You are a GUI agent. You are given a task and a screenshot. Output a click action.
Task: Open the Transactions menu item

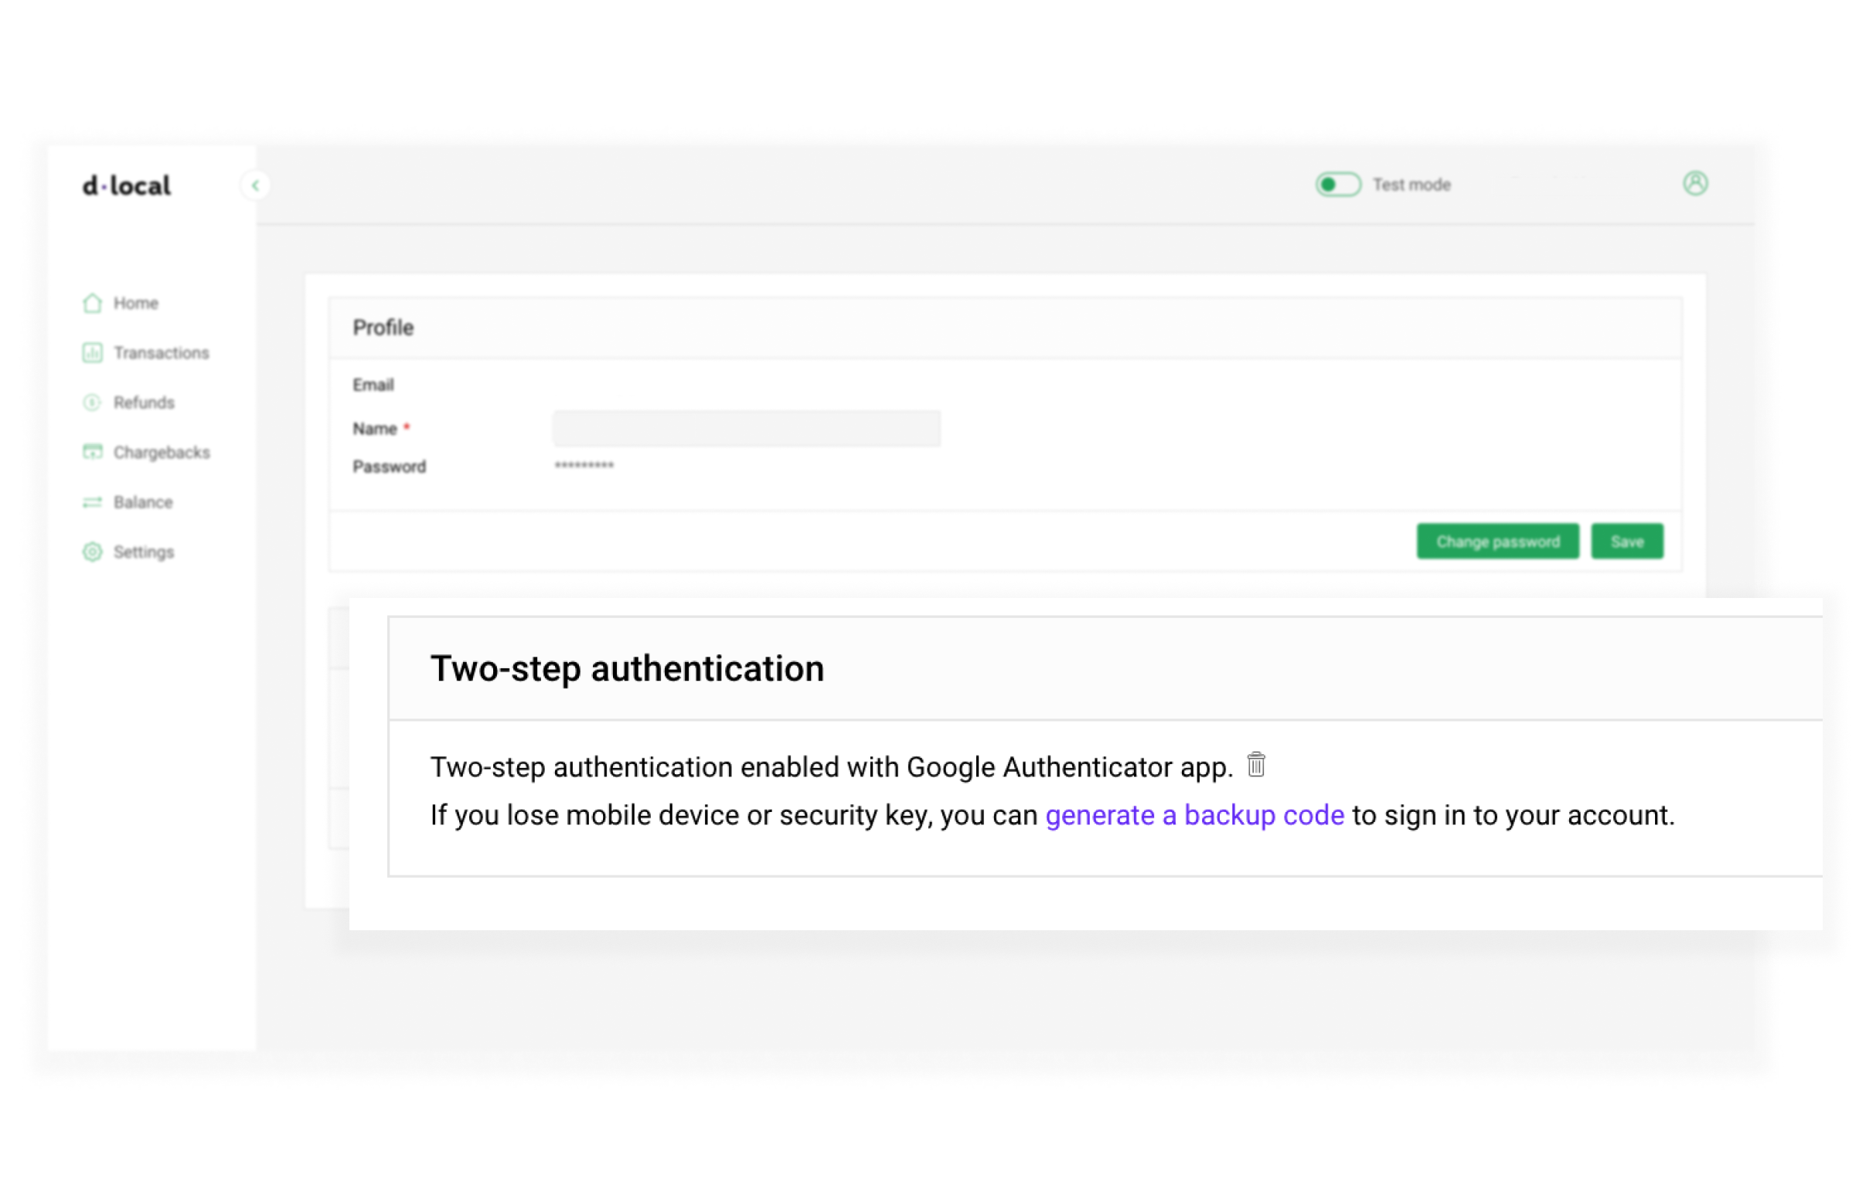162,353
